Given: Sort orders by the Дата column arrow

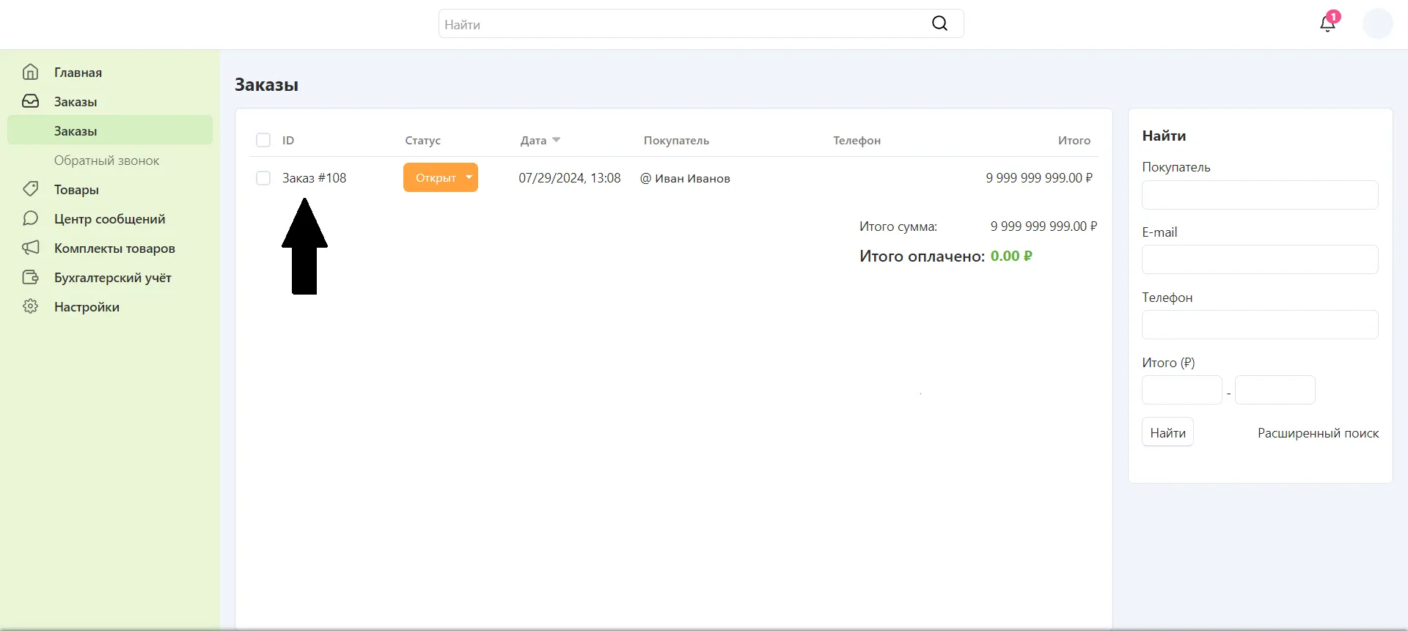Looking at the screenshot, I should (556, 140).
